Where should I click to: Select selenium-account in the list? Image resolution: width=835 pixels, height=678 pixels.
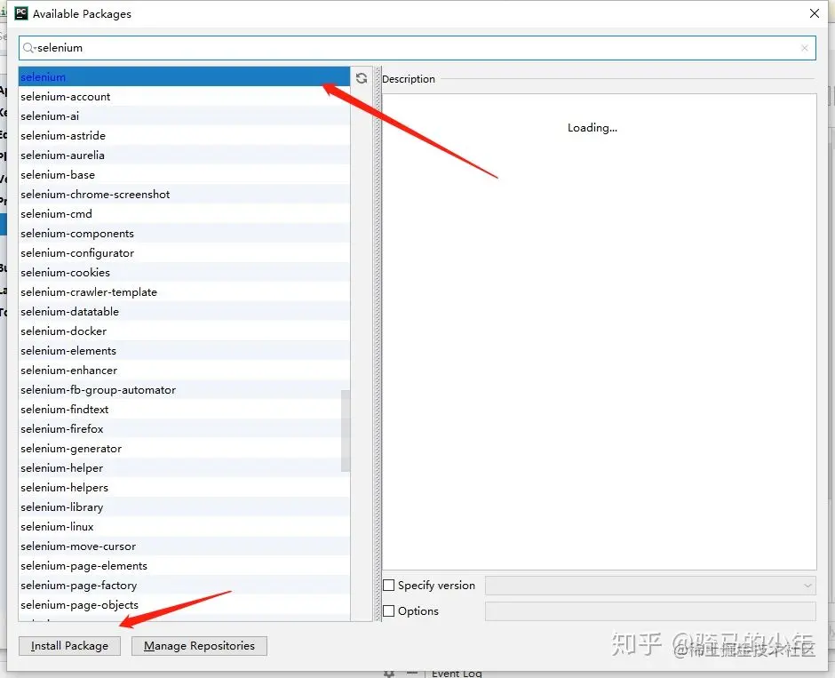(x=184, y=96)
